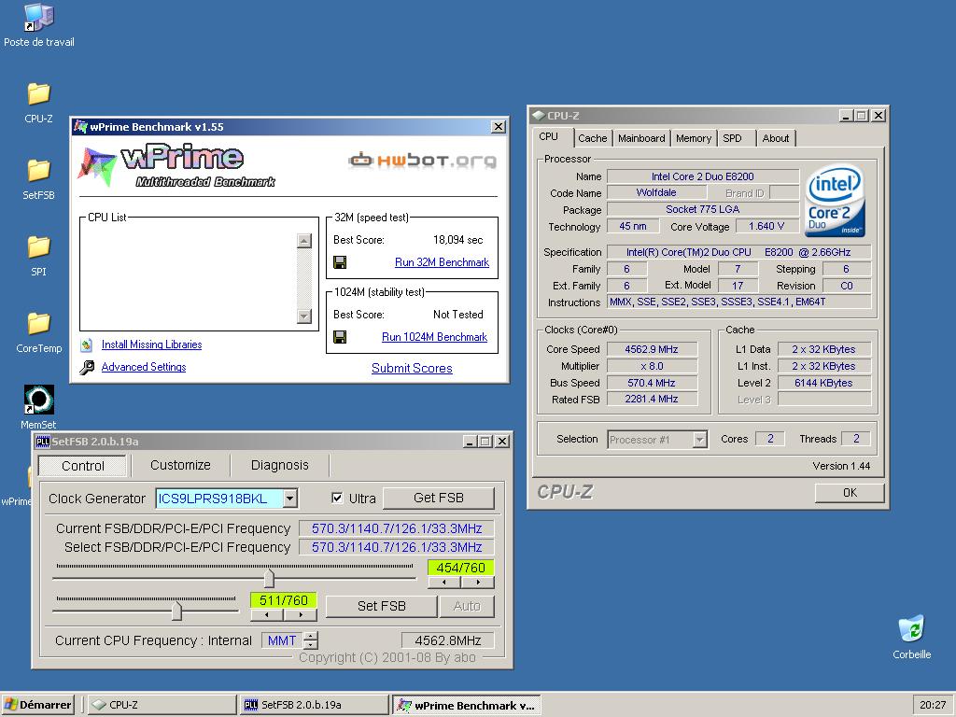Click CPU-Z title bar icon

point(538,115)
